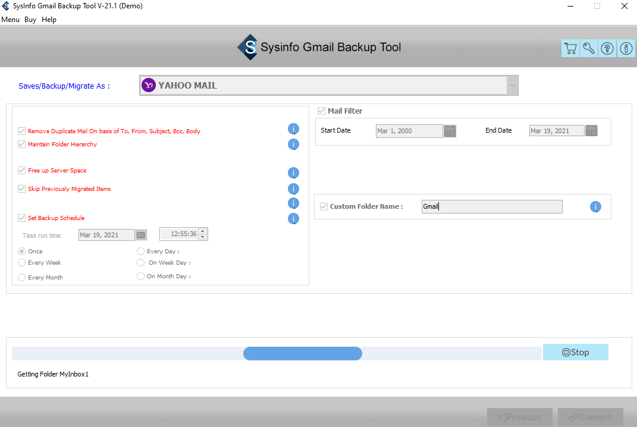
Task: Open the Task run time date dropdown
Action: (x=141, y=235)
